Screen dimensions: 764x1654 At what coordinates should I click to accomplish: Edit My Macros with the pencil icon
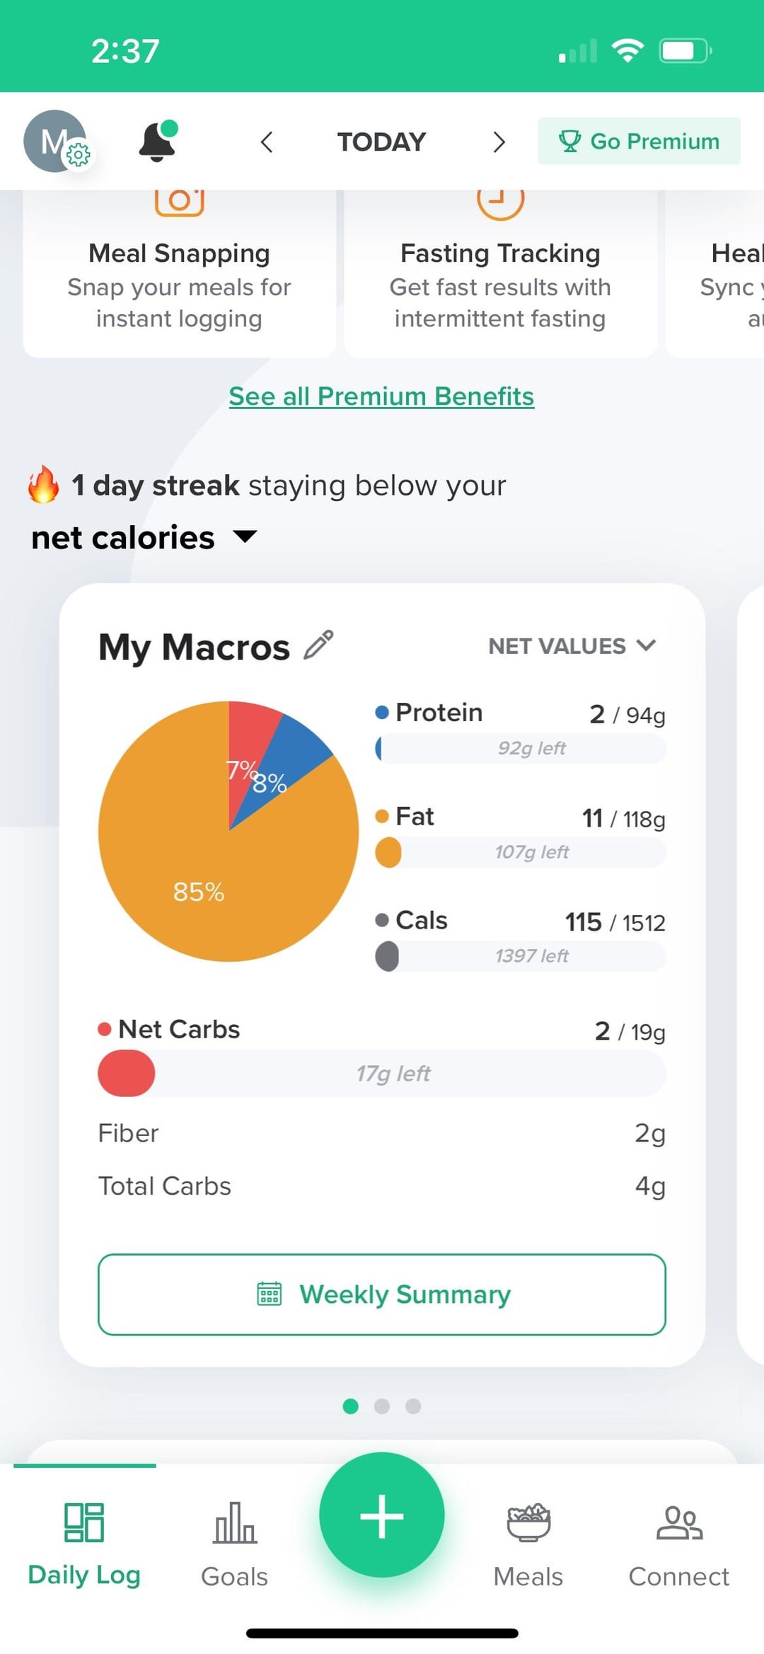(318, 645)
